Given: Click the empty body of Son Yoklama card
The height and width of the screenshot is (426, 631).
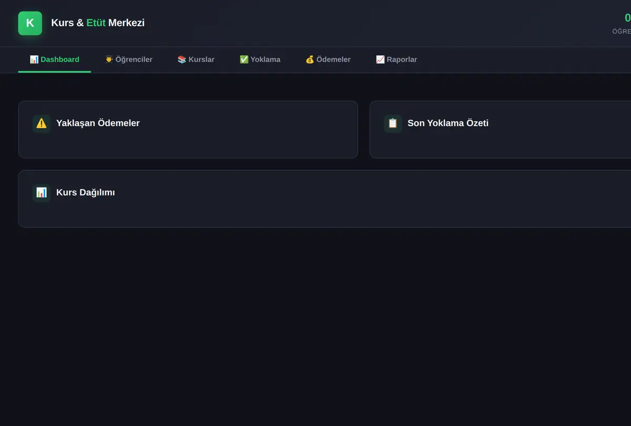Looking at the screenshot, I should (x=500, y=146).
